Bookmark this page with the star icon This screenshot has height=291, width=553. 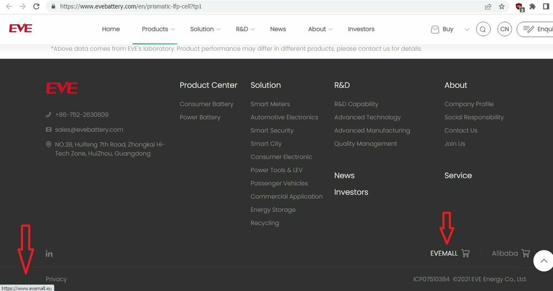click(502, 7)
